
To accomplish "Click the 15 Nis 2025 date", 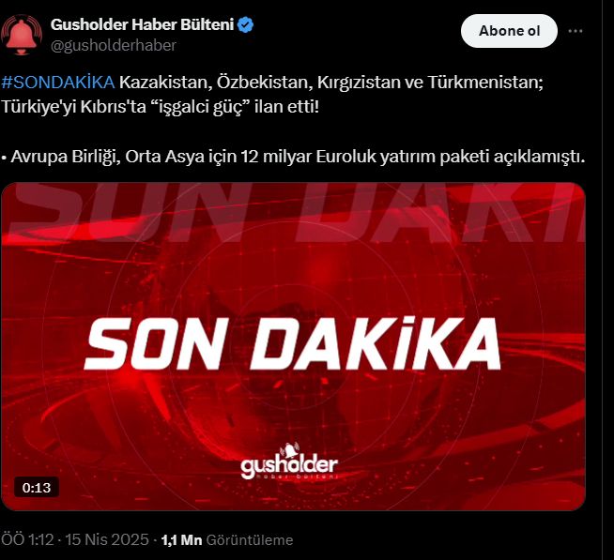I will point(107,539).
